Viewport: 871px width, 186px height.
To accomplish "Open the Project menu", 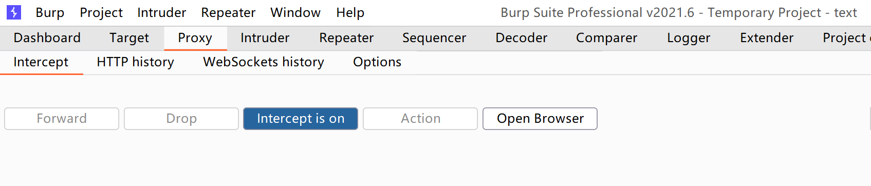I will coord(101,12).
